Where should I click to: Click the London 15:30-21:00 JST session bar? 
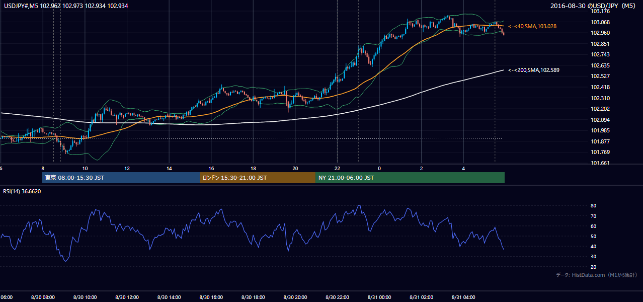[258, 178]
